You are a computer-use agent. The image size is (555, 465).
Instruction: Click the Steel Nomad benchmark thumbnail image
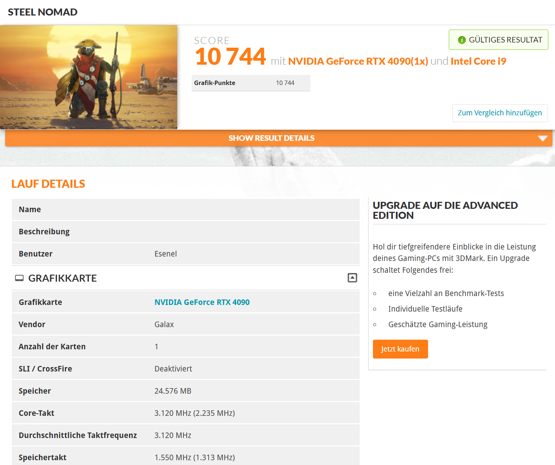89,77
